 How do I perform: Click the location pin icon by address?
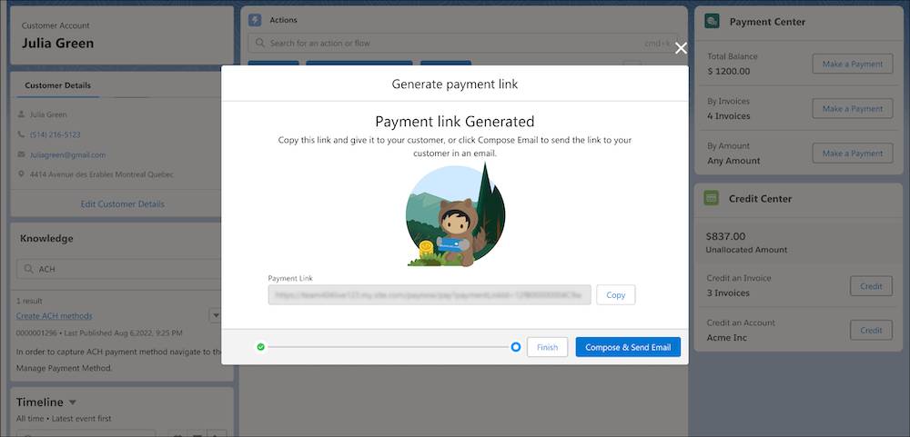tap(22, 174)
